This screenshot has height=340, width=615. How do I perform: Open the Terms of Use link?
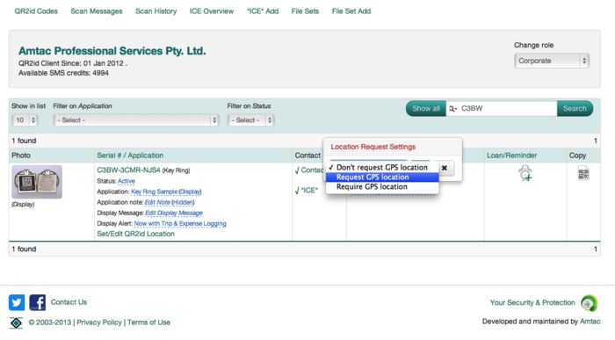click(x=148, y=322)
